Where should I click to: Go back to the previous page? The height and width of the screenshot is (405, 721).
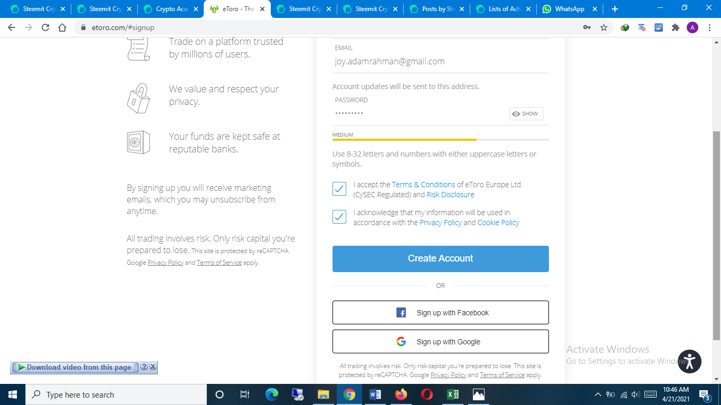click(x=12, y=27)
